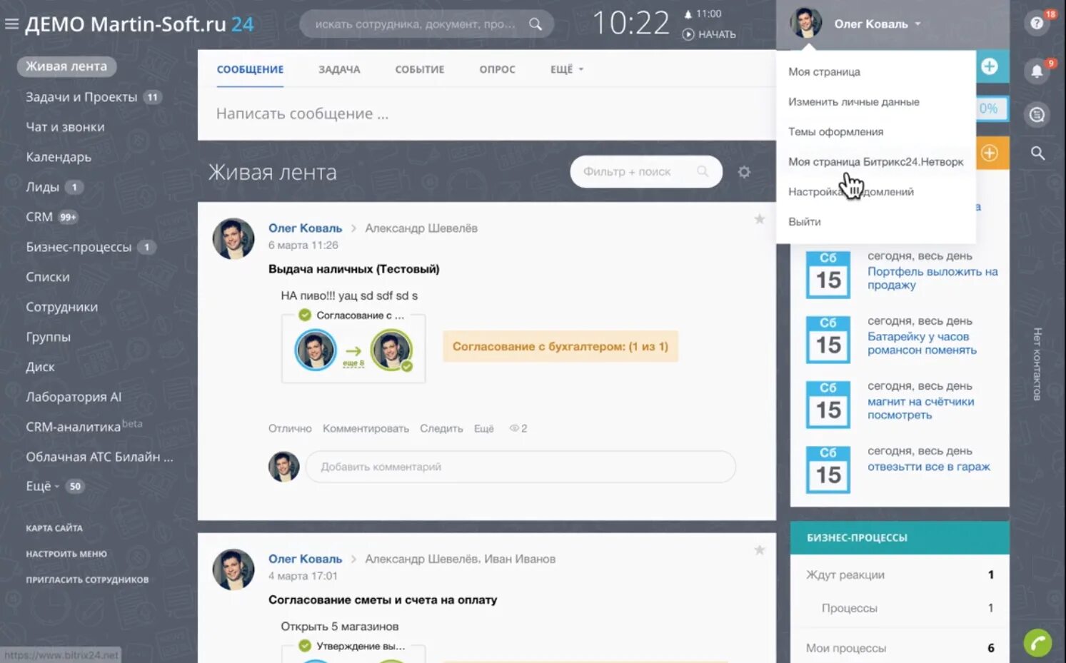Viewport: 1066px width, 663px height.
Task: Click НАЧАТЬ workday button
Action: click(x=709, y=34)
